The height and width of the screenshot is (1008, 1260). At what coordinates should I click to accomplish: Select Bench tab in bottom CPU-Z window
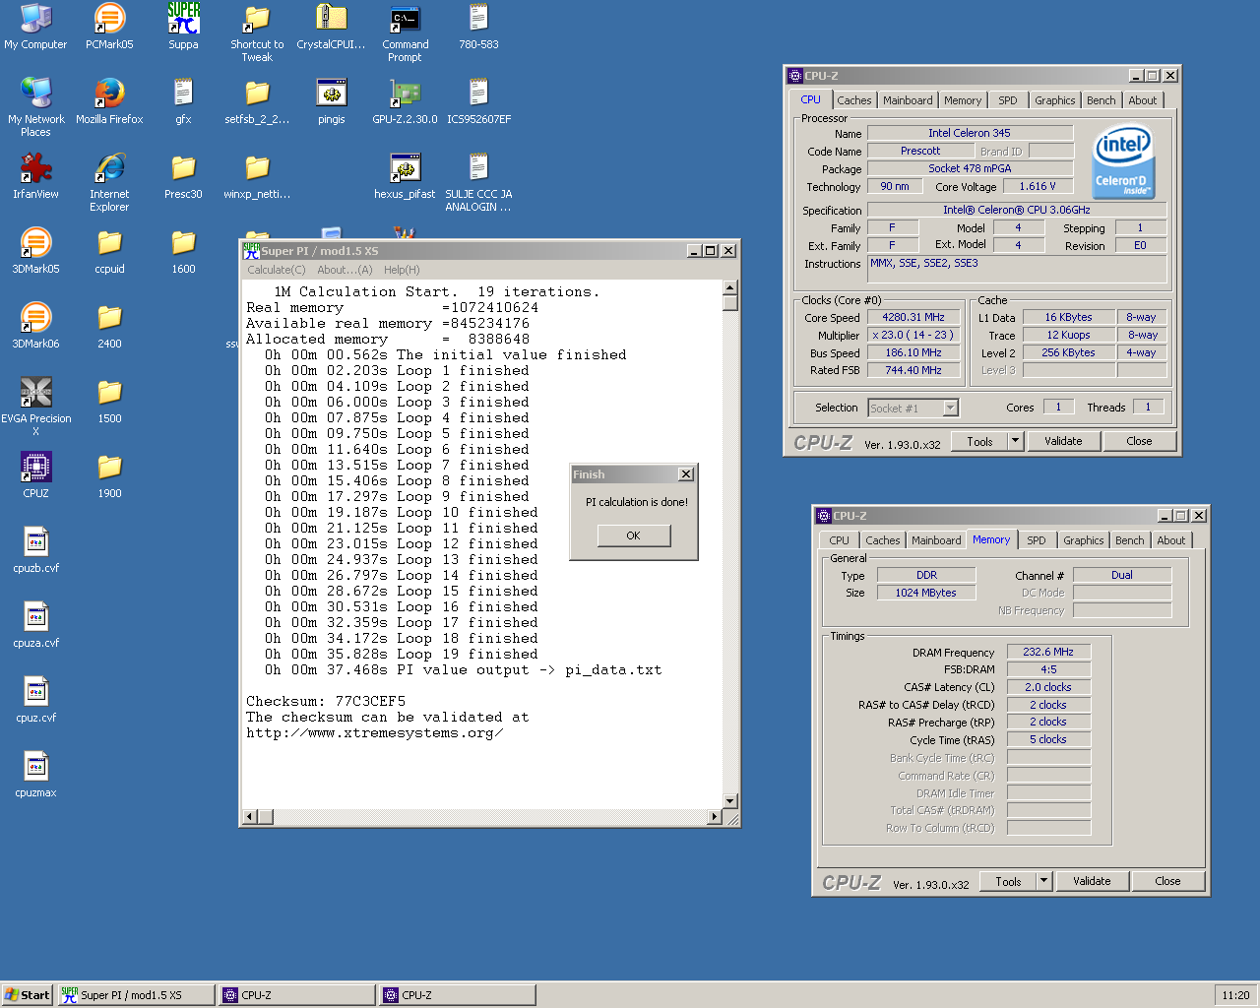point(1130,540)
